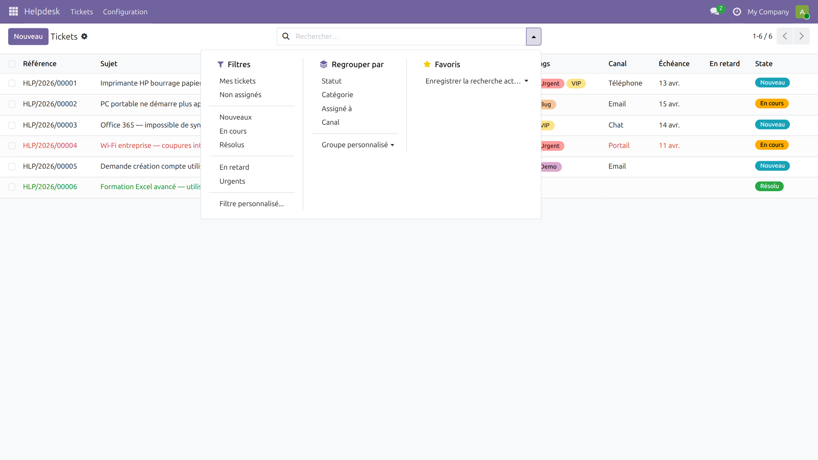Click the yellow Favoris star icon

coord(427,64)
